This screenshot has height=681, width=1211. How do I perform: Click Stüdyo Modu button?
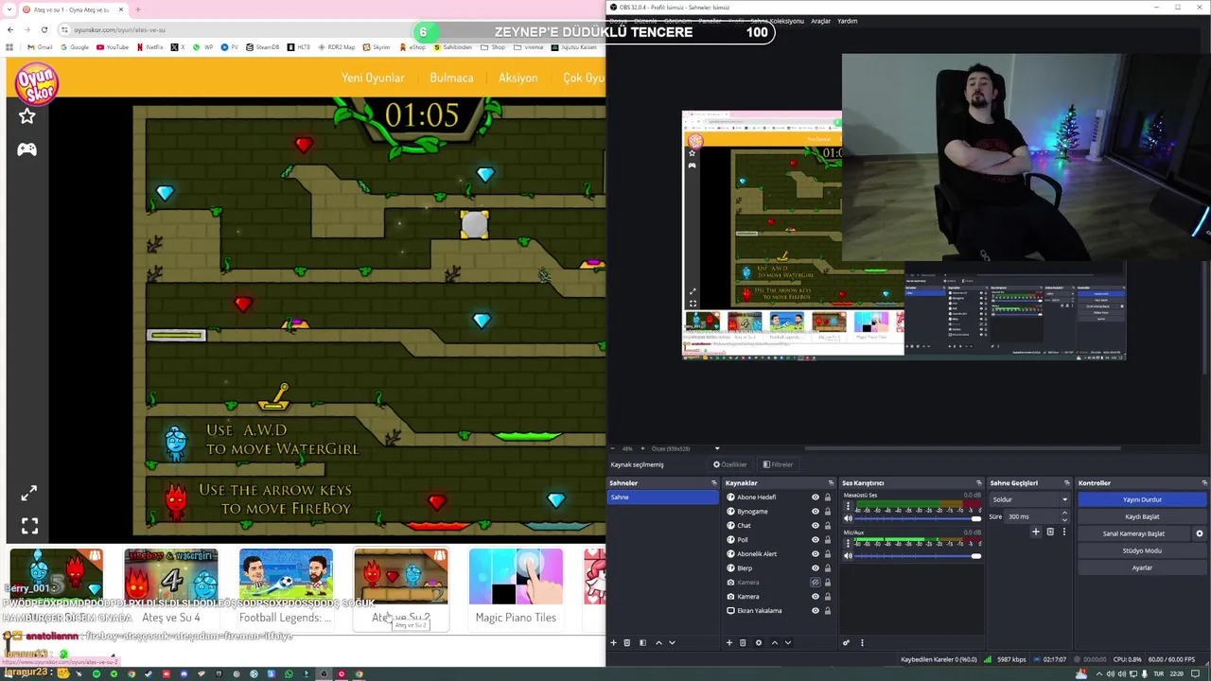click(1142, 550)
